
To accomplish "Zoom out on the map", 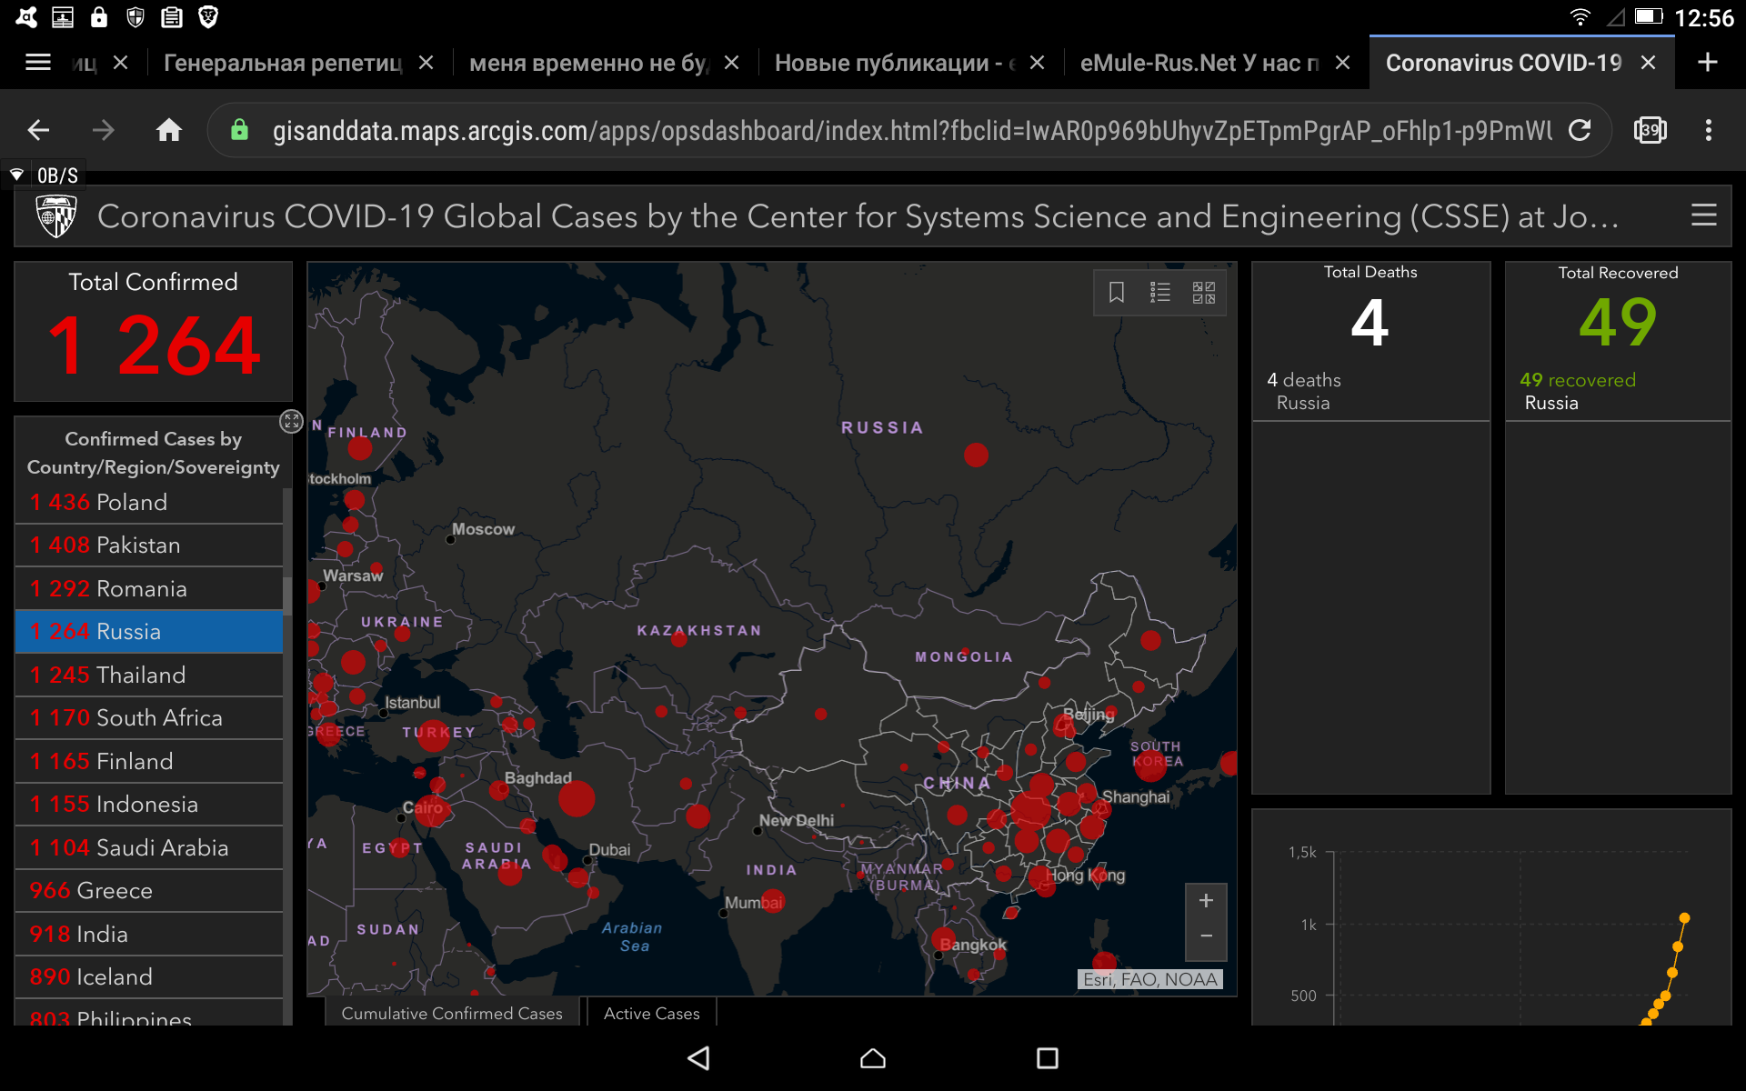I will [1206, 936].
